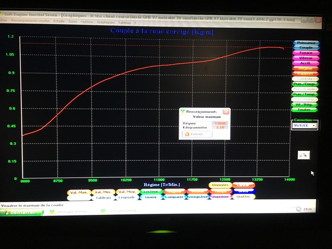
Task: Click the Start button on the taskbar
Action: point(22,212)
